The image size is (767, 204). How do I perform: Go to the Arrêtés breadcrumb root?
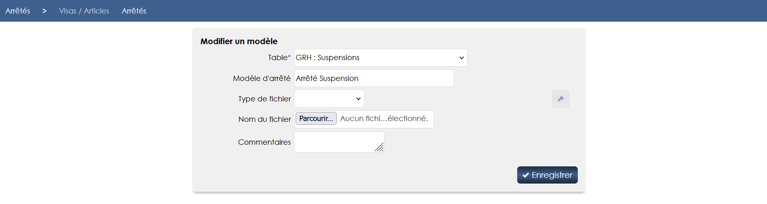(18, 11)
